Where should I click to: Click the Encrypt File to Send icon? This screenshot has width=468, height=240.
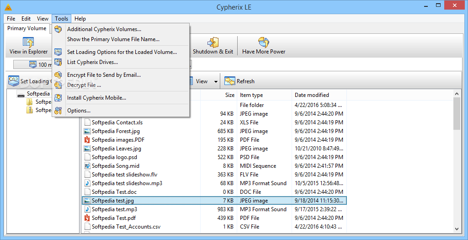click(x=58, y=75)
